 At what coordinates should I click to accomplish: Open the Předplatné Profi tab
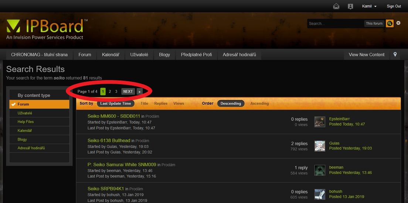coord(197,55)
